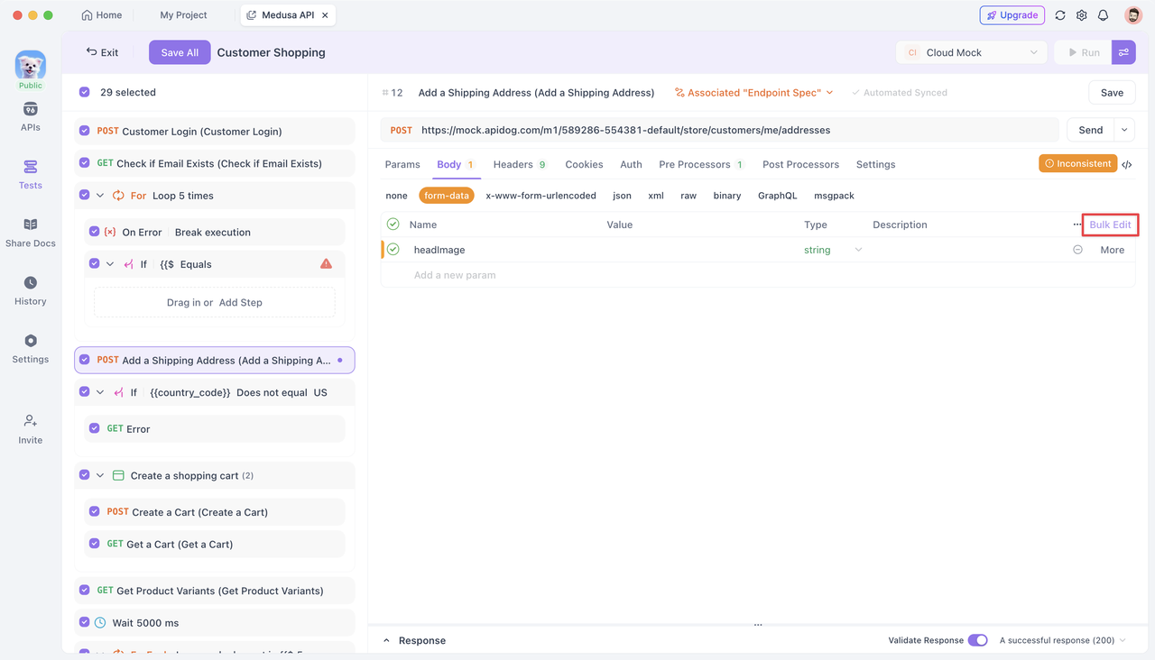Open the notifications bell
The height and width of the screenshot is (660, 1155).
(1104, 15)
